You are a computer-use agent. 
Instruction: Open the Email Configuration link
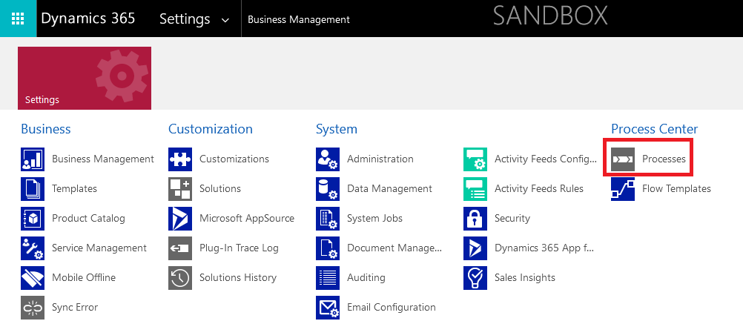pos(392,307)
